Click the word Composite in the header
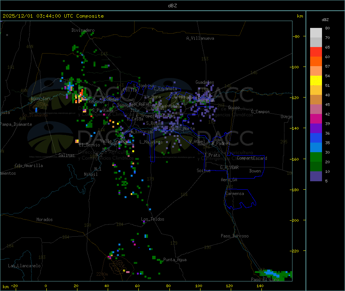This screenshot has width=345, height=291. 90,16
